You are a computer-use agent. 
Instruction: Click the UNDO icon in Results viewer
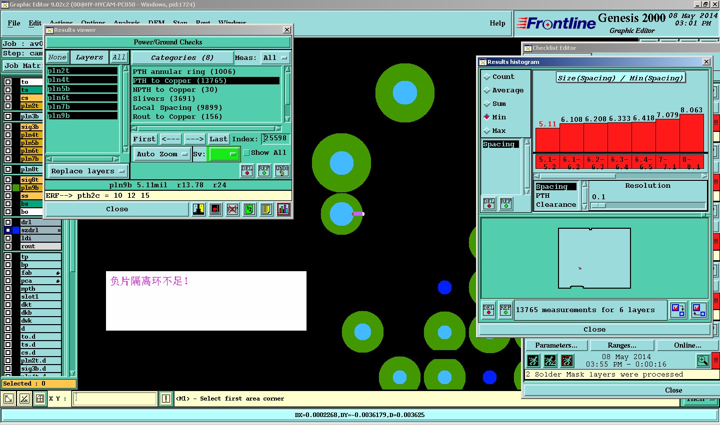click(282, 170)
